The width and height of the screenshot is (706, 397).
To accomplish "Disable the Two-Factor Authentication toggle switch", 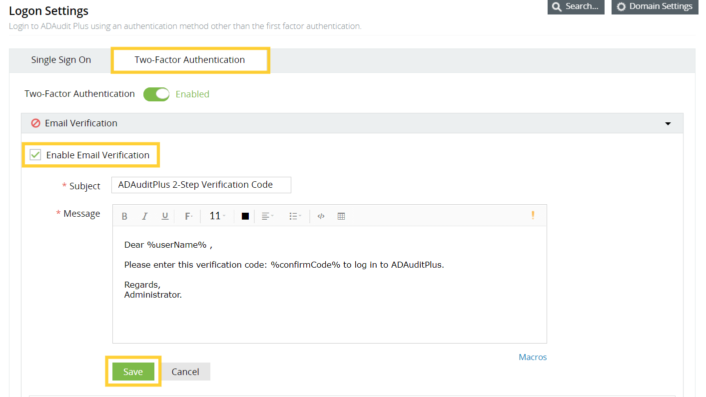I will (x=156, y=94).
